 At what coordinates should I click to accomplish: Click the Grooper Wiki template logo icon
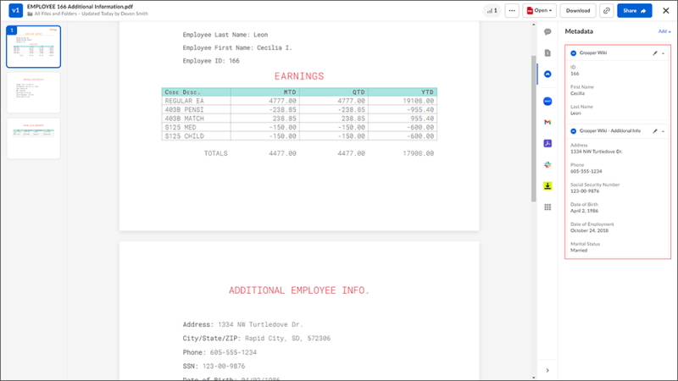(574, 53)
